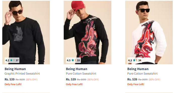Click Rs. 539 price on first product
This screenshot has height=93, width=174.
pos(10,79)
